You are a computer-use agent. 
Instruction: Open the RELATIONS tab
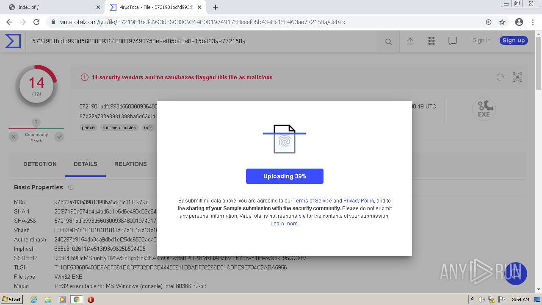click(x=130, y=164)
